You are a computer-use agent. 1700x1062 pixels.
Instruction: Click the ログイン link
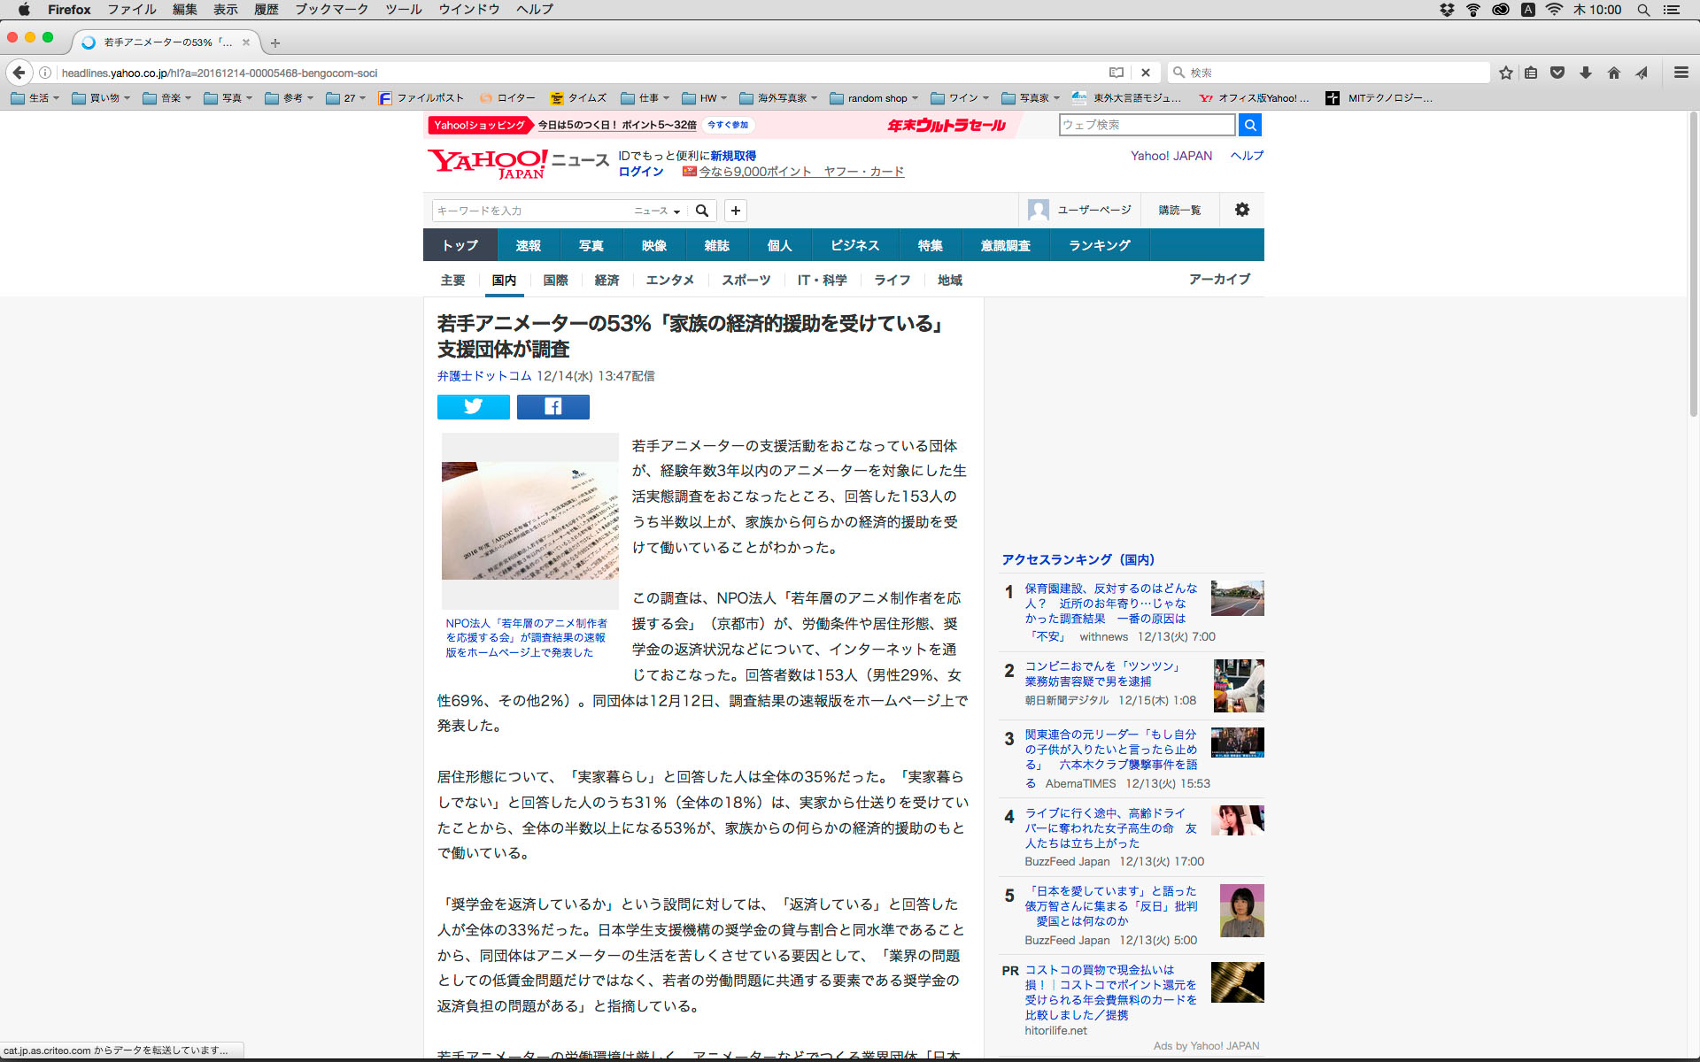[640, 172]
